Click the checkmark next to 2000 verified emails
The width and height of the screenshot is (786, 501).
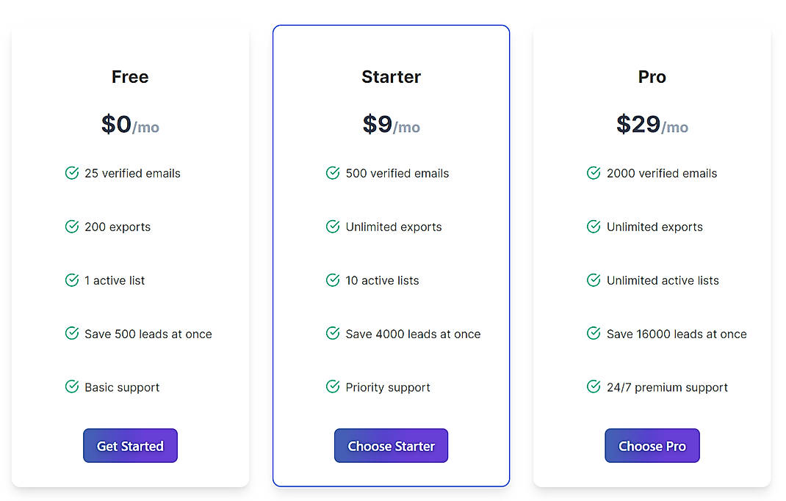[x=593, y=173]
